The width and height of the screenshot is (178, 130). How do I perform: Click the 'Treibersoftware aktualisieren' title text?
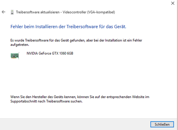pos(38,12)
